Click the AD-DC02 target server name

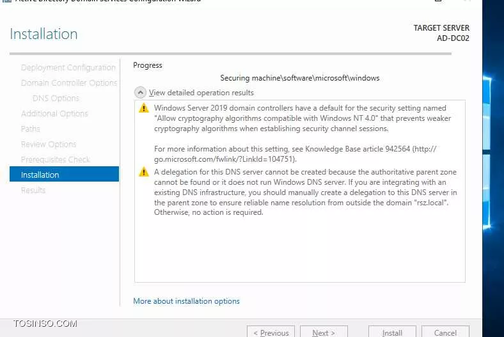click(453, 38)
